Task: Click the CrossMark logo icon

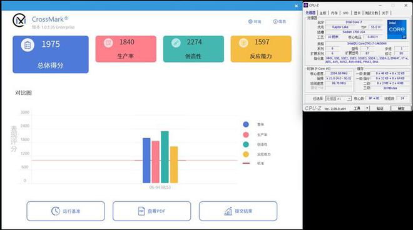Action: tap(19, 20)
